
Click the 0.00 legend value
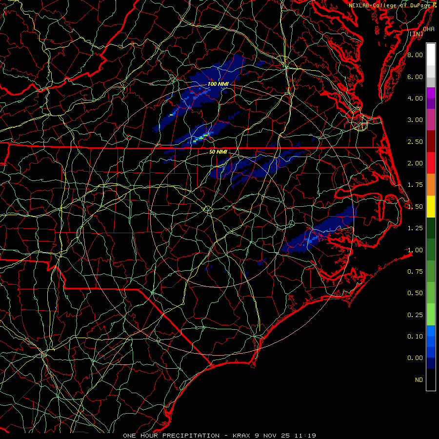415,358
